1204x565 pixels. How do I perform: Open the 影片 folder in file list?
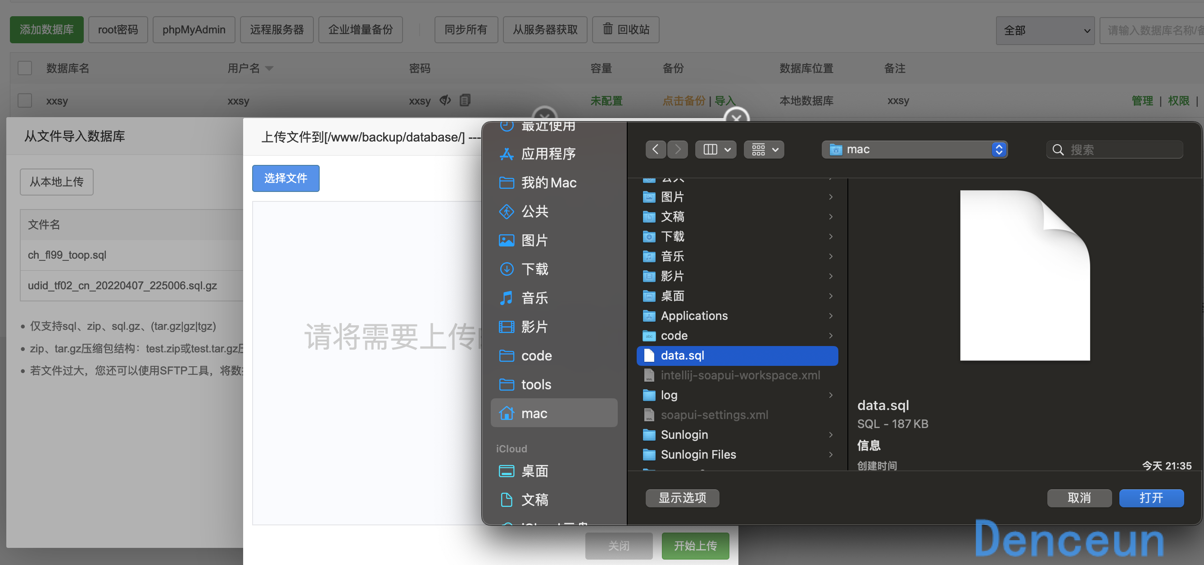[737, 276]
